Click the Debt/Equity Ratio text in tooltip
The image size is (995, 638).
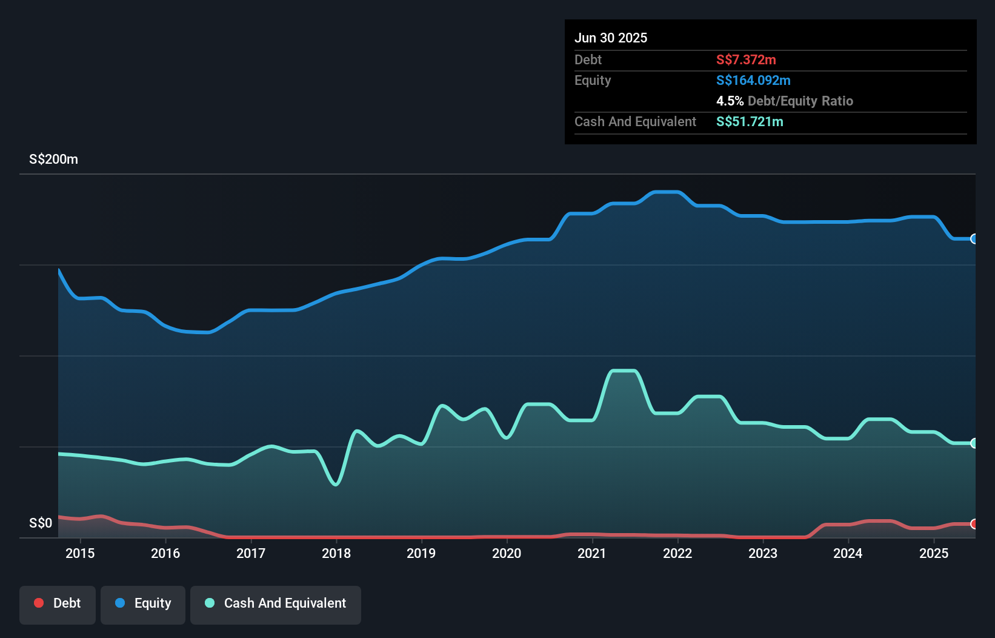point(800,101)
